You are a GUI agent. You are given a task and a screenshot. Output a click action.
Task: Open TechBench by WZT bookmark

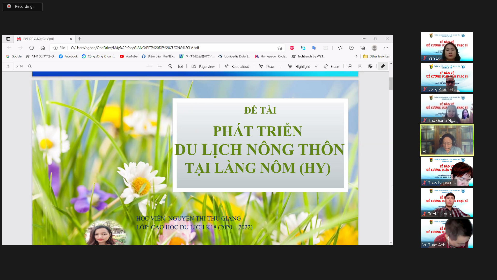[x=308, y=56]
